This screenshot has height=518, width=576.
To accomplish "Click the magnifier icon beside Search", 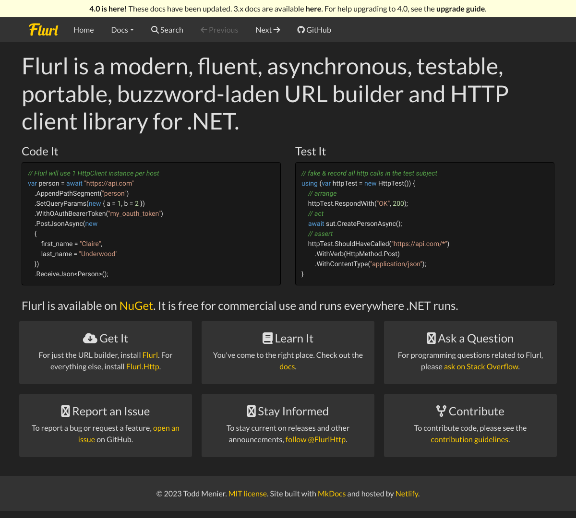I will point(155,30).
